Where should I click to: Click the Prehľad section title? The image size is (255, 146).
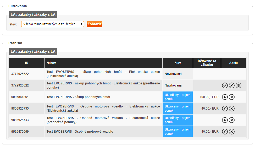click(15, 43)
